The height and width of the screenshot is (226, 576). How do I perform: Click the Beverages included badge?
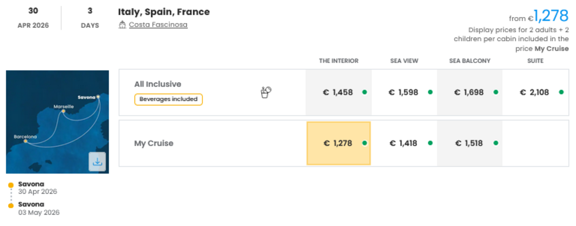coord(168,99)
